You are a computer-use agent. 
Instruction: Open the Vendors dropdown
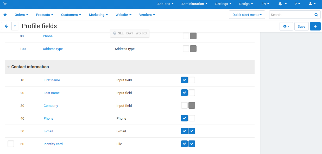point(147,15)
